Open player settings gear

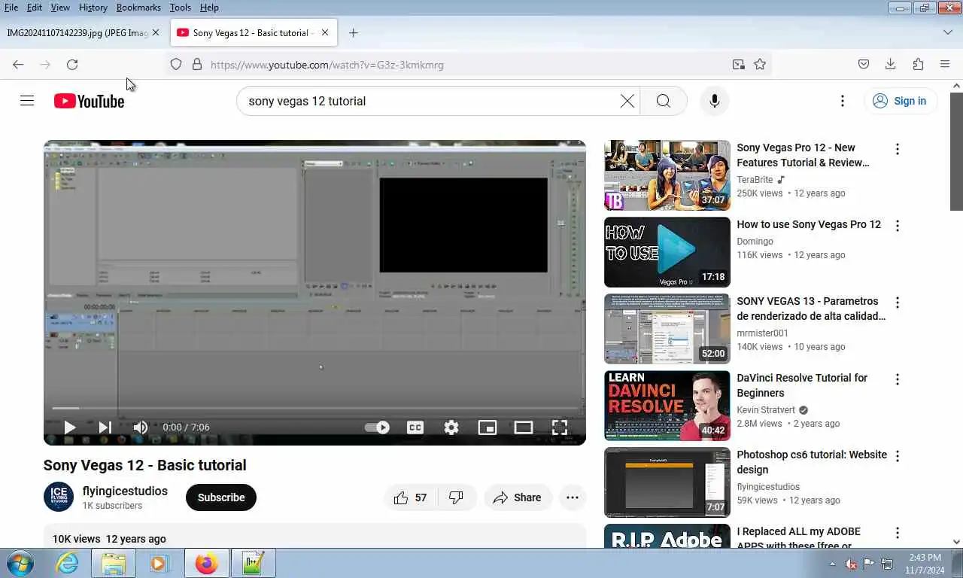[451, 427]
